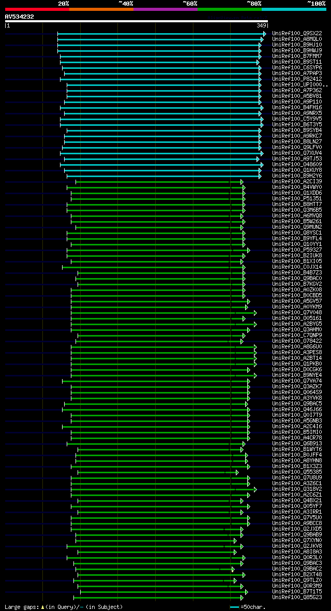Select the UniRef100_B9NYE4 label
Screen dimensions: 331x611
tap(297, 375)
